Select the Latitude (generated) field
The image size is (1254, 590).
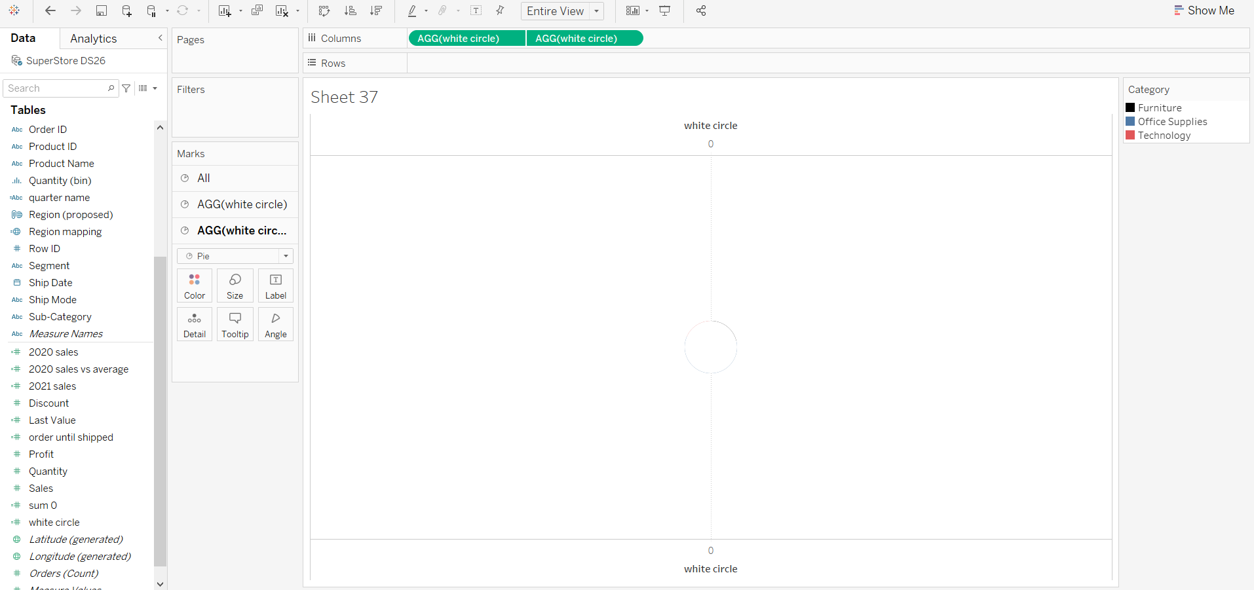(x=76, y=540)
